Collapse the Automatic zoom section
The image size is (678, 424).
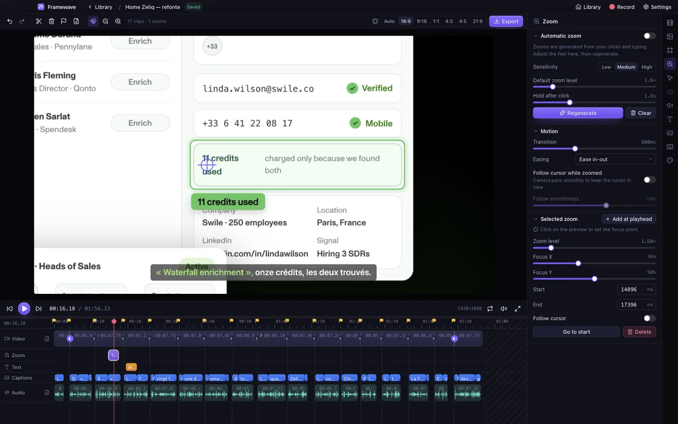tap(536, 36)
